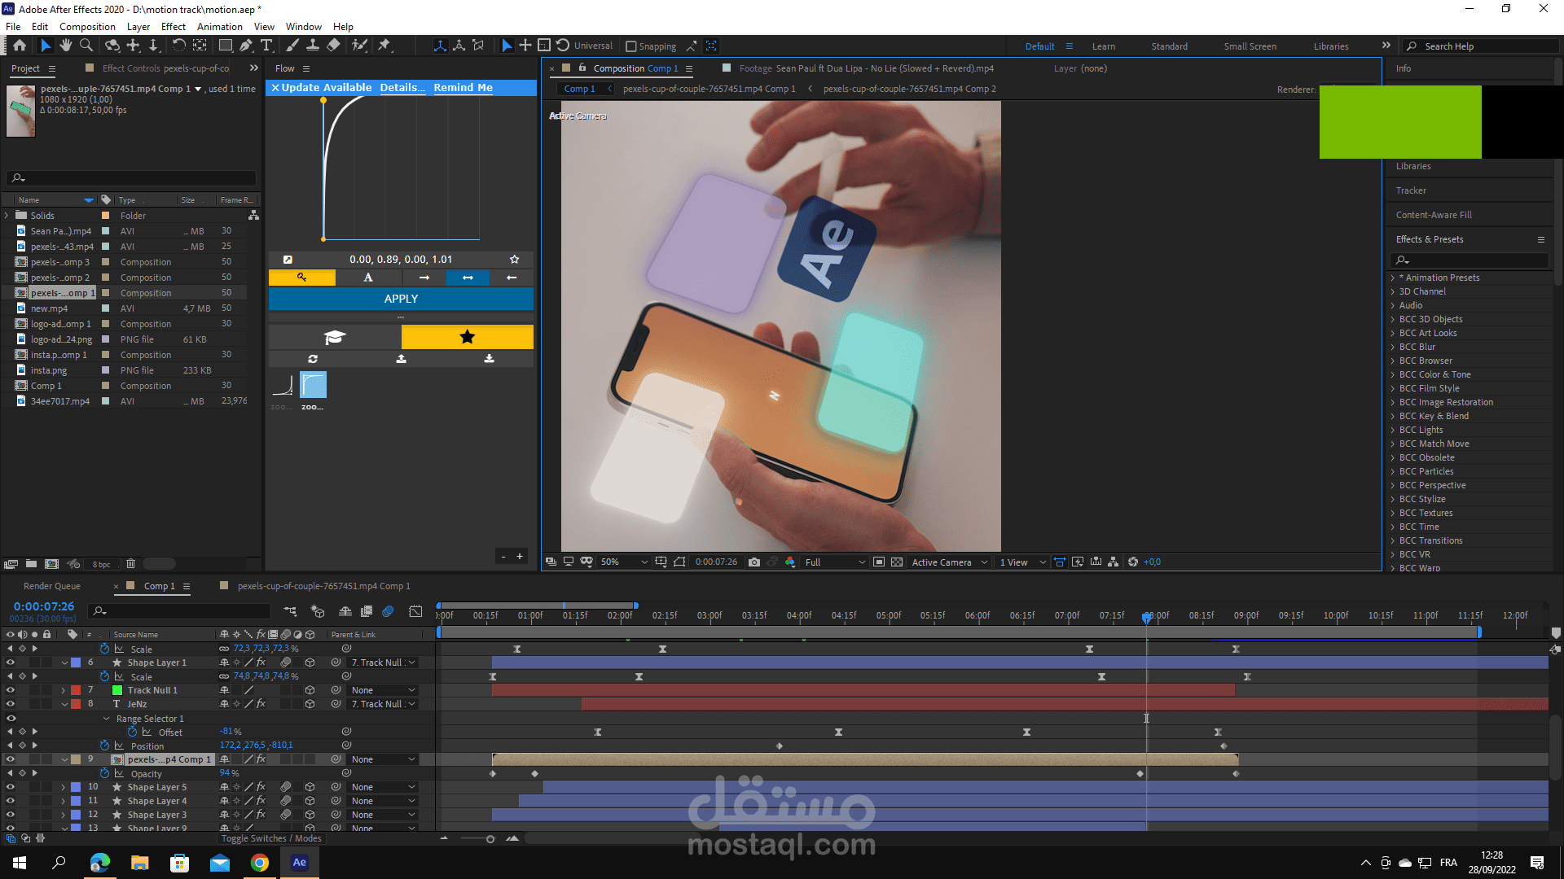Switch to the Render Queue tab

click(52, 586)
